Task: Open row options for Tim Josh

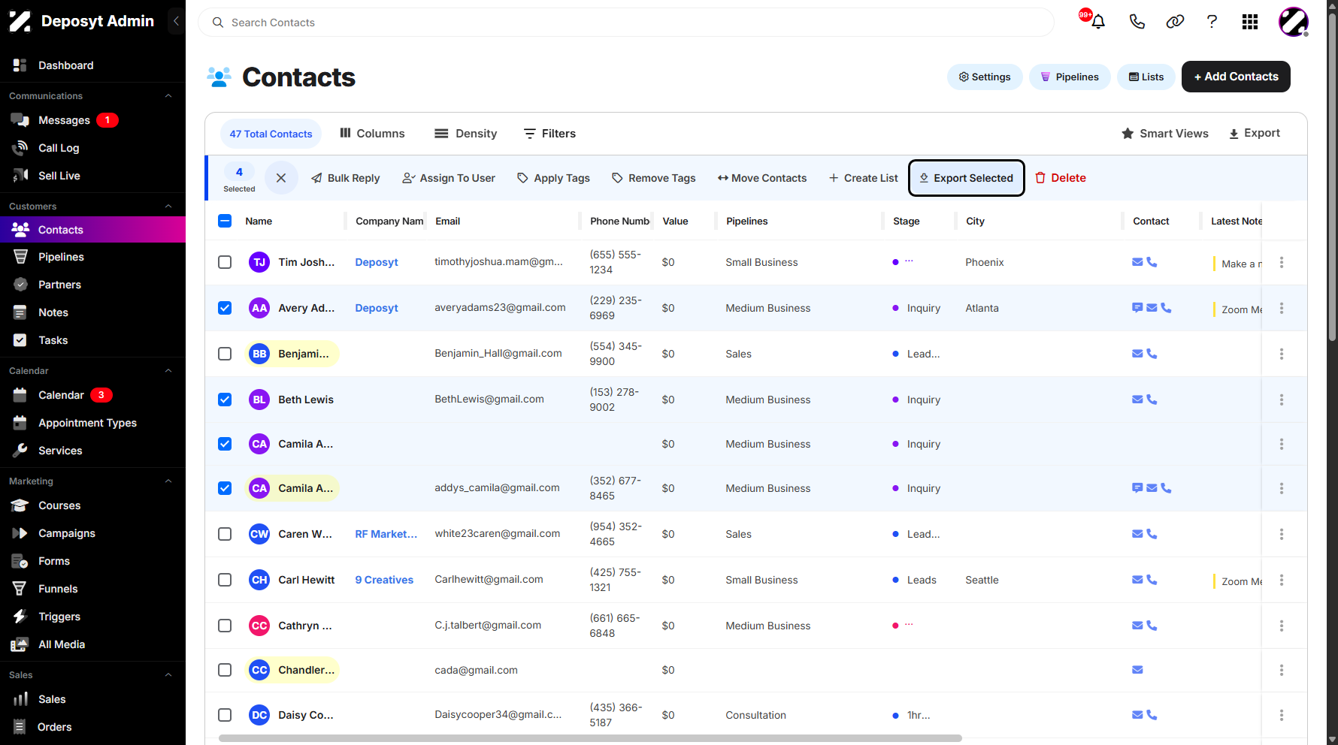Action: (x=1282, y=262)
